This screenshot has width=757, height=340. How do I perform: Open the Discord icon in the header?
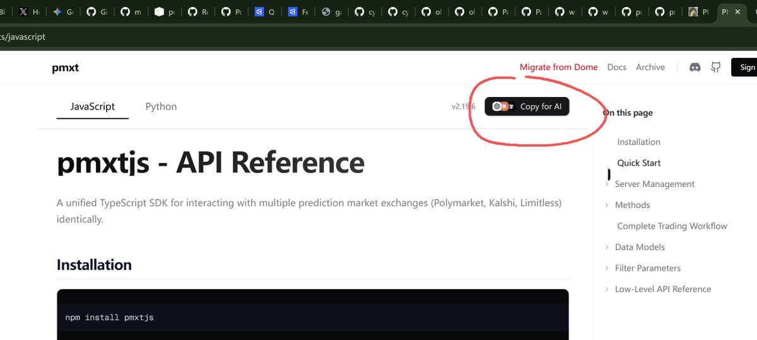click(695, 67)
